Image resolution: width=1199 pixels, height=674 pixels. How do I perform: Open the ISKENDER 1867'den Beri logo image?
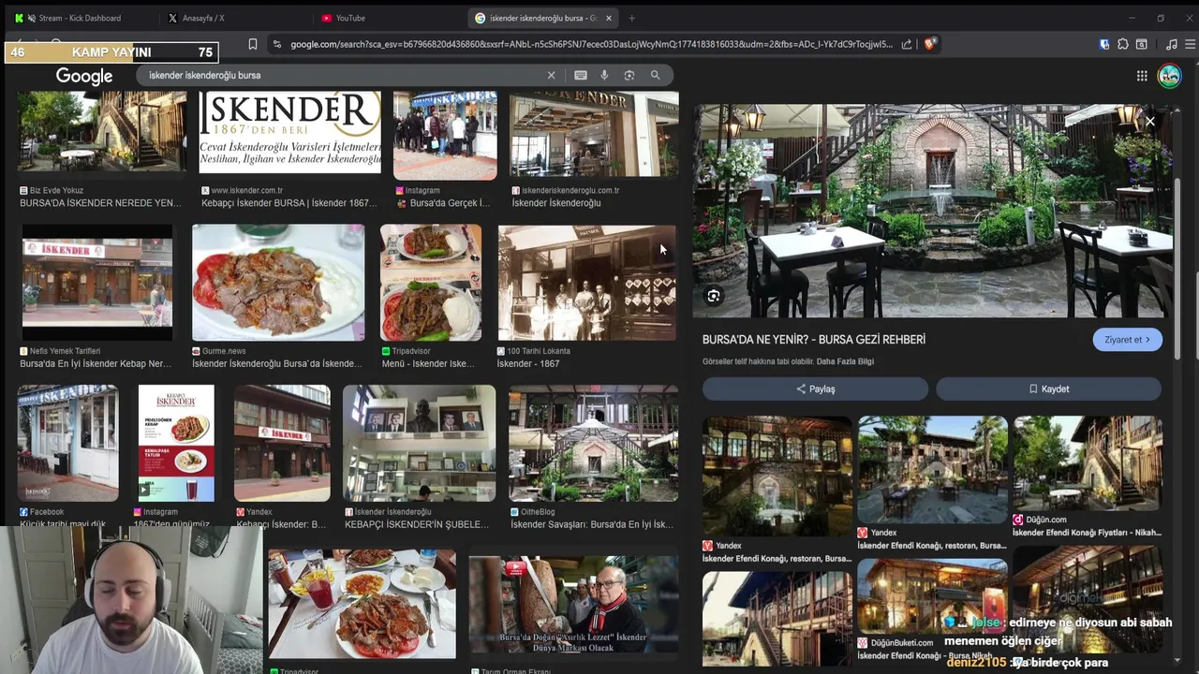[x=290, y=132]
